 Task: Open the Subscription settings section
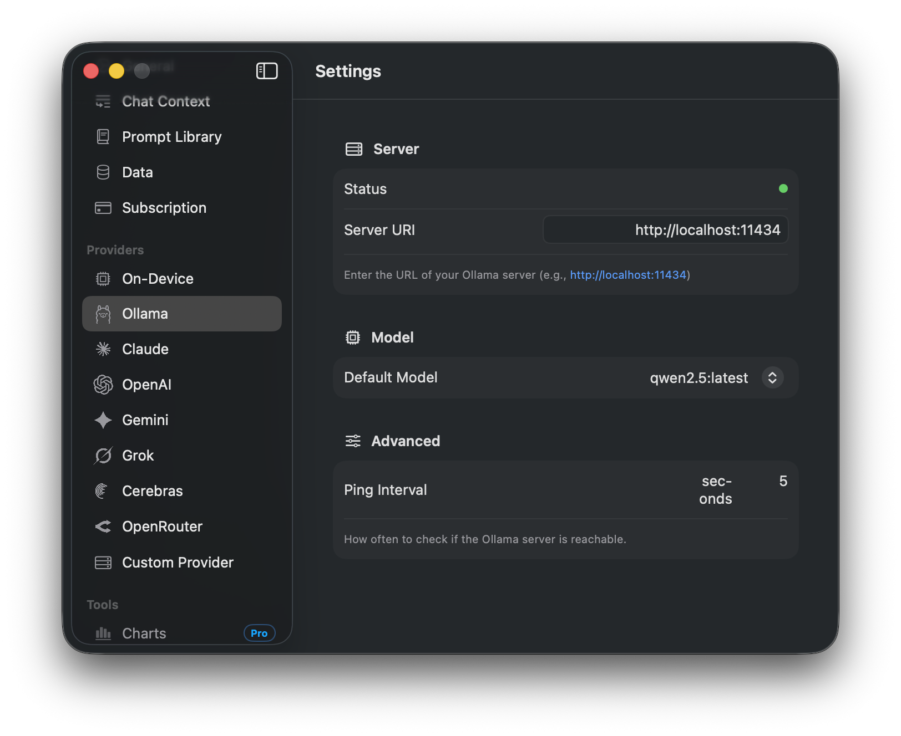point(164,207)
